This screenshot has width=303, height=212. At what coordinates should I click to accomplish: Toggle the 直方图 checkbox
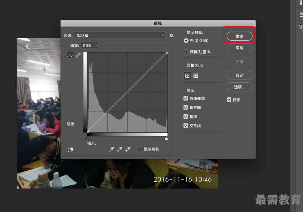click(186, 107)
